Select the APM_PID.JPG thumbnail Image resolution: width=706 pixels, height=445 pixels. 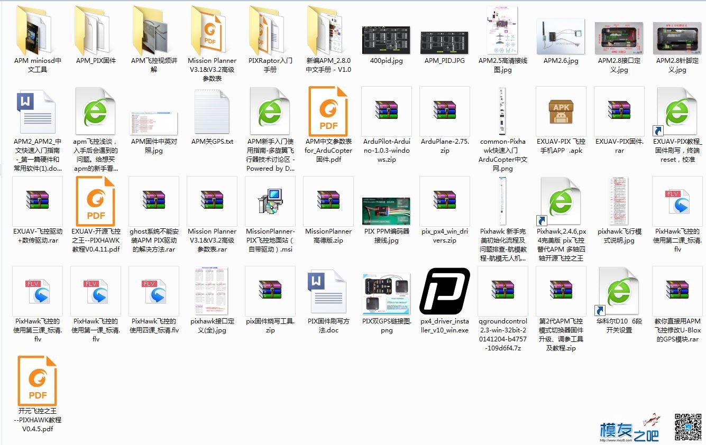click(445, 42)
